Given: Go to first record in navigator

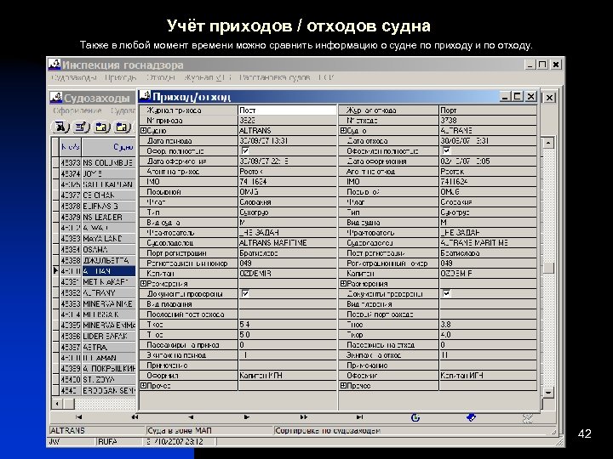Looking at the screenshot, I should click(x=78, y=417).
